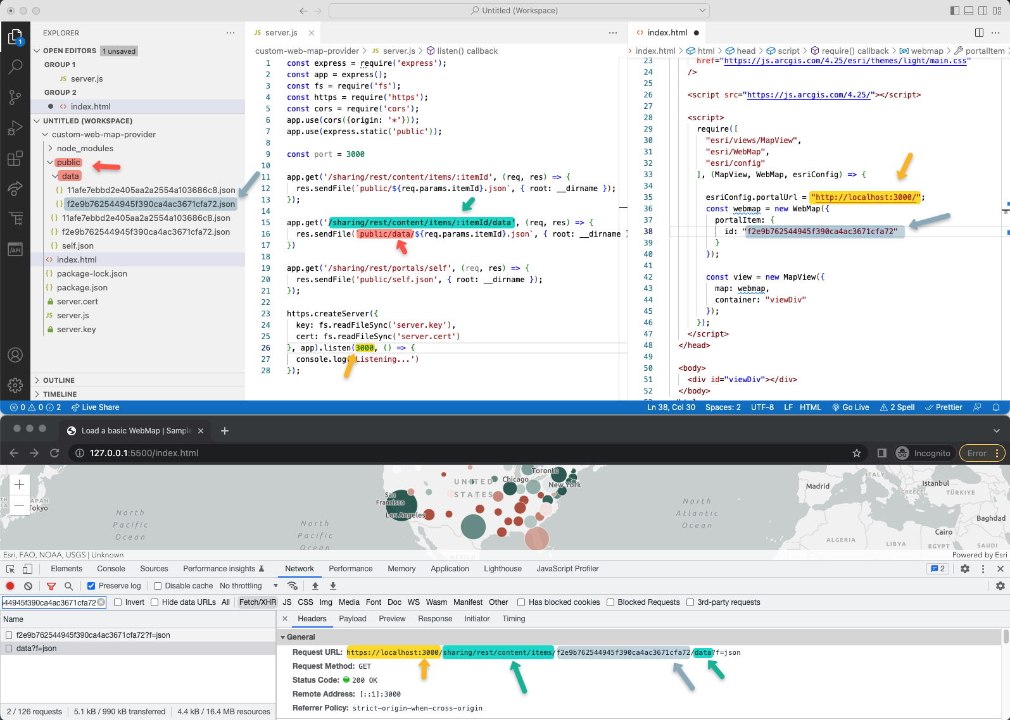Toggle the Preserve log checkbox

tap(91, 586)
